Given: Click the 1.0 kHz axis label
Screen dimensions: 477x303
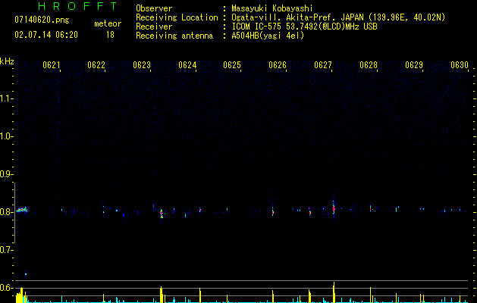Looking at the screenshot, I should coord(6,136).
